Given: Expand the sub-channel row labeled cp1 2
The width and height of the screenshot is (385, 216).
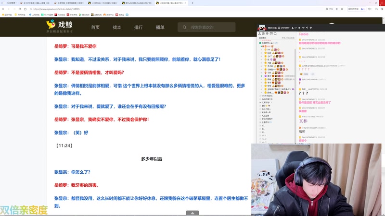Looking at the screenshot, I should [x=263, y=139].
